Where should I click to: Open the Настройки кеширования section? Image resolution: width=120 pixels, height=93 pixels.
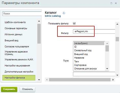pos(17,66)
